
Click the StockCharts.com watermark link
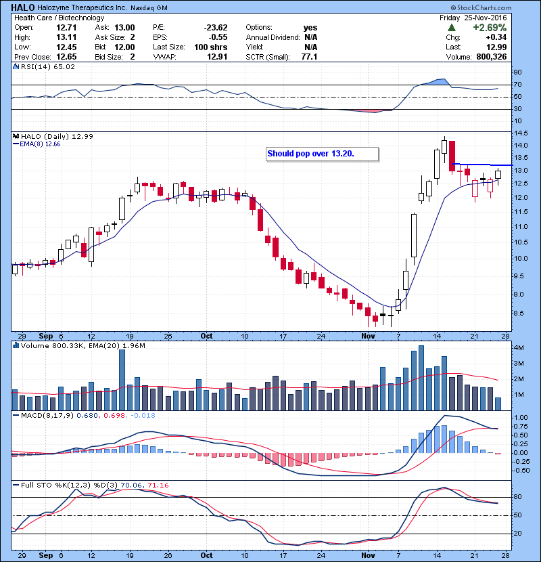[481, 7]
